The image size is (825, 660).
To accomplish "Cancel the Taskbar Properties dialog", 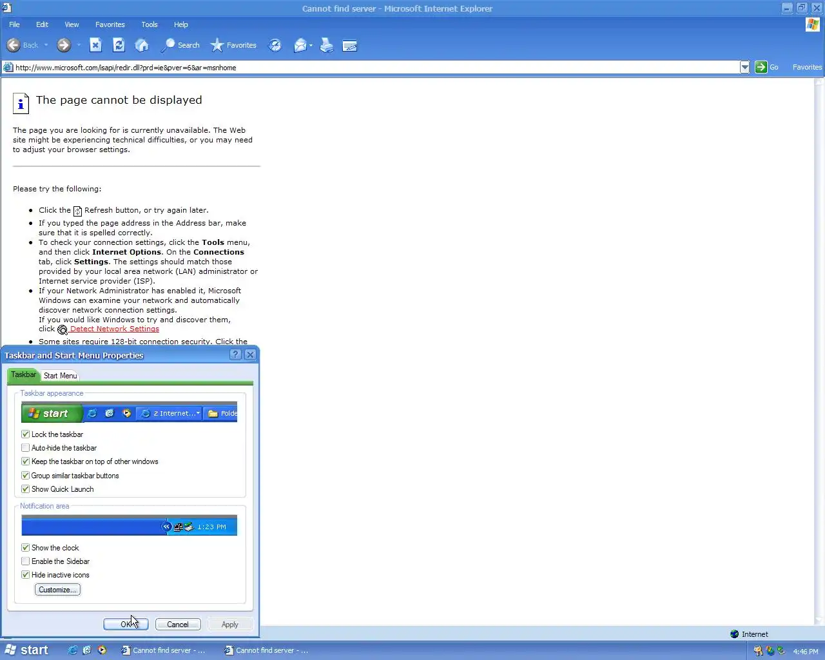I will [x=178, y=624].
